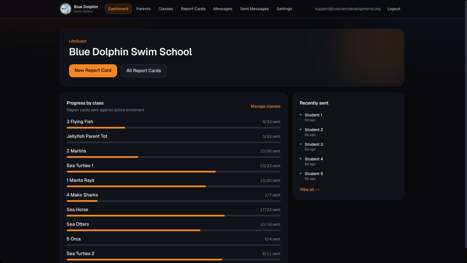Click the 3 Flying Fish progress bar
Viewport: 467px width, 263px height.
pos(173,128)
